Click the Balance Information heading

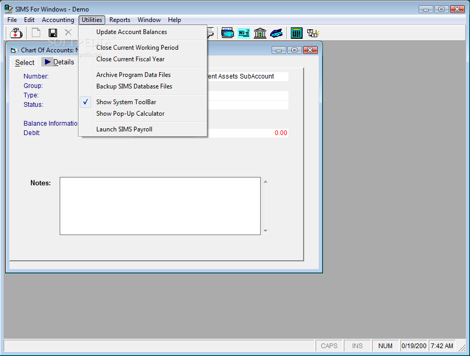click(x=50, y=124)
